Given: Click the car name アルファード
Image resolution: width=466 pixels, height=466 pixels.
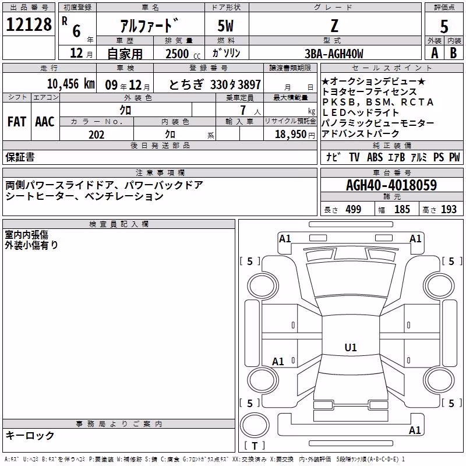Looking at the screenshot, I should tap(150, 26).
